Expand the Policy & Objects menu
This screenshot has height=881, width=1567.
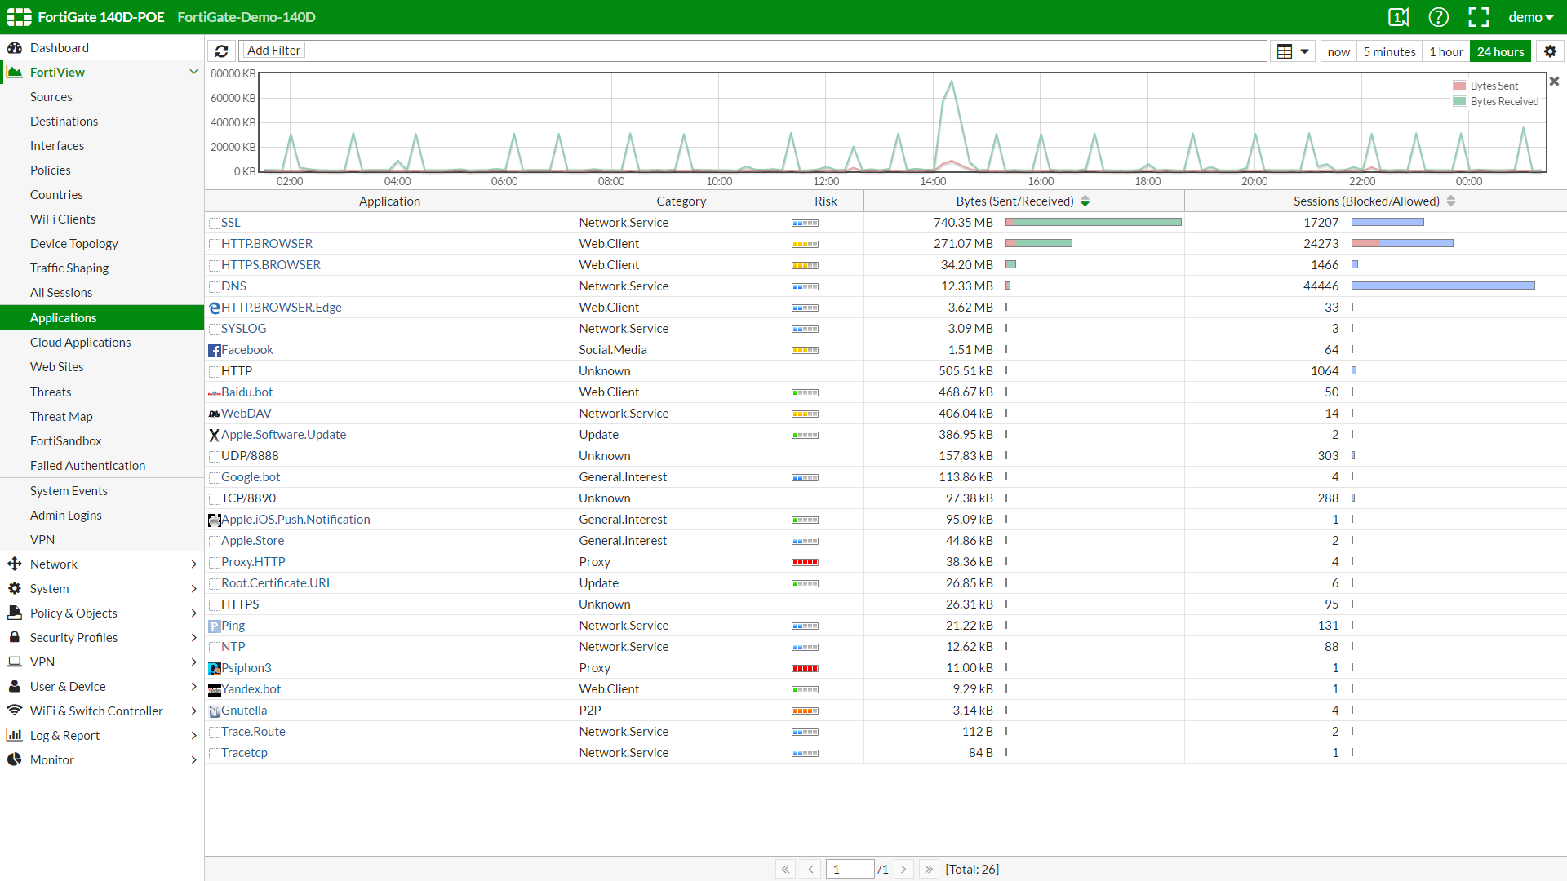tap(73, 613)
